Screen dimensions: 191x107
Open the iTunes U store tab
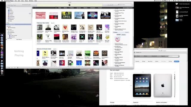pos(100,8)
